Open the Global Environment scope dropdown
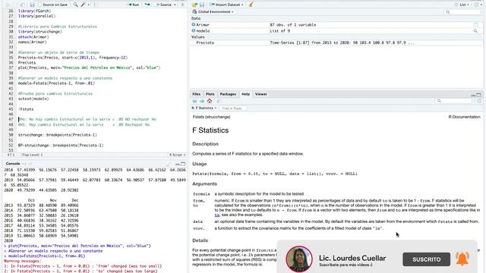 pos(213,12)
